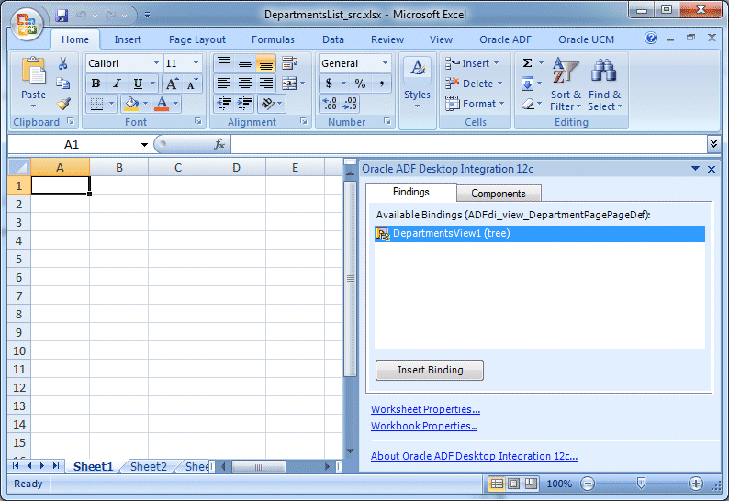Decrease decimal places

pos(350,104)
